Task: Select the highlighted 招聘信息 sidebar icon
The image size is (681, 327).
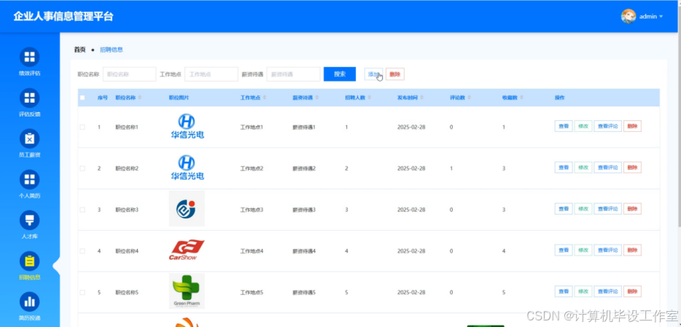Action: click(30, 261)
